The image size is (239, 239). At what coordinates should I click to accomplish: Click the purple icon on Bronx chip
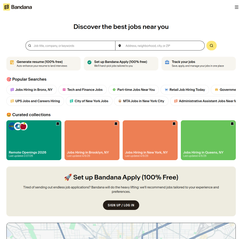point(12,90)
